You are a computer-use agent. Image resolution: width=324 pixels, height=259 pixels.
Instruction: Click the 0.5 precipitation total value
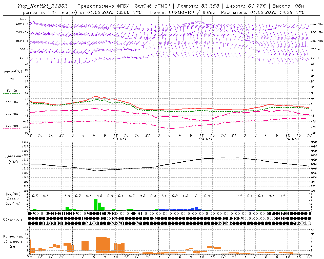pos(35,196)
